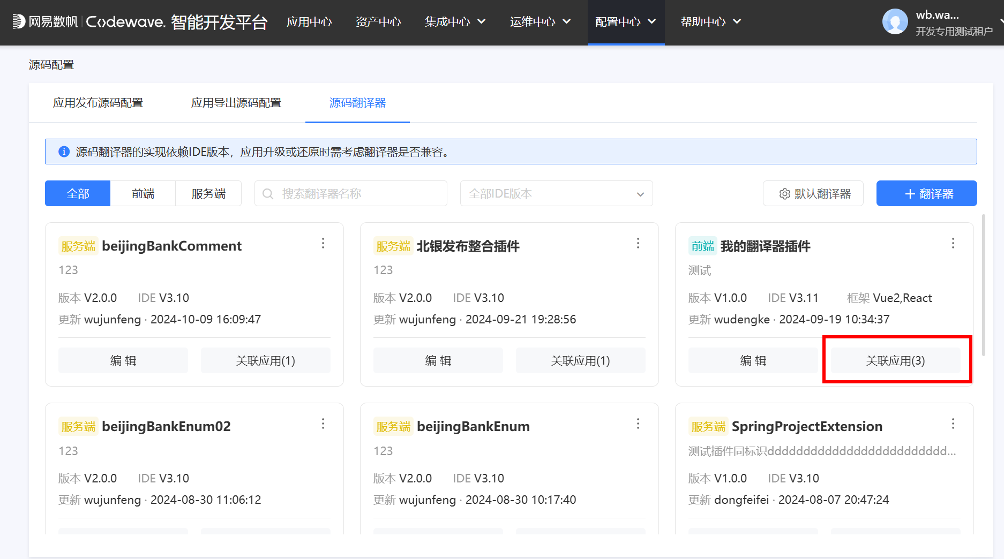Click the 源码配置 page heading
This screenshot has height=559, width=1004.
(51, 65)
